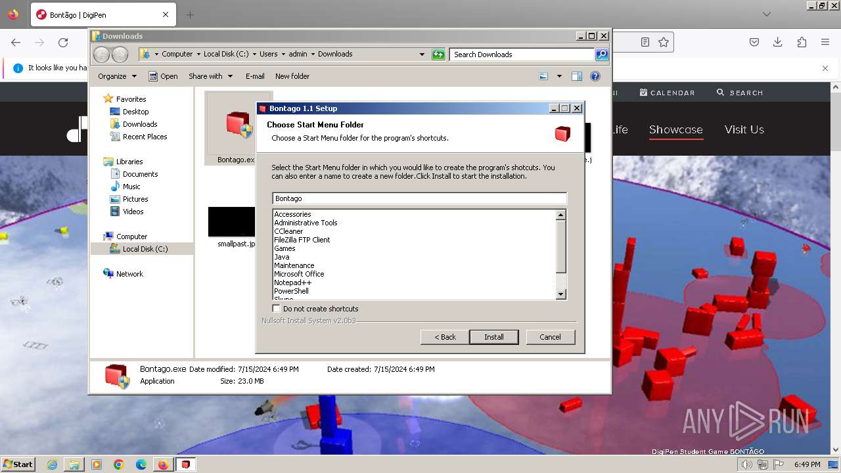
Task: Select Desktop under Favorites
Action: [x=135, y=112]
